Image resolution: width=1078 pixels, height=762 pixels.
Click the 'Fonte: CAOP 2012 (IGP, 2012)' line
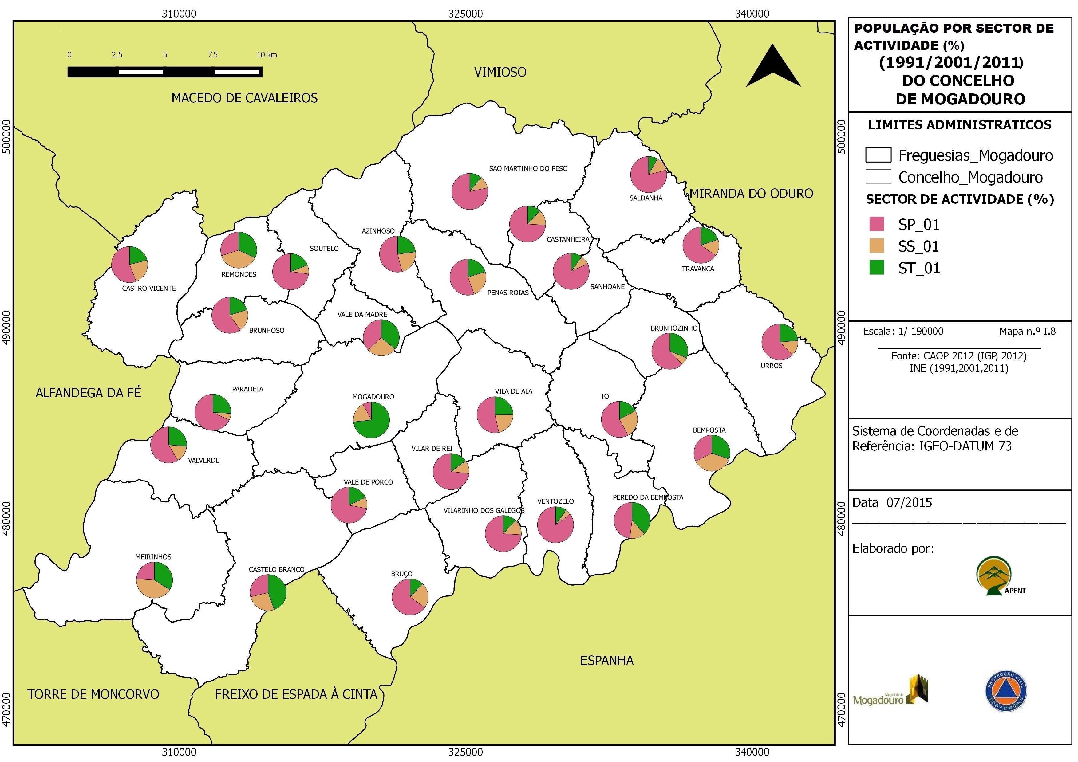(x=959, y=356)
